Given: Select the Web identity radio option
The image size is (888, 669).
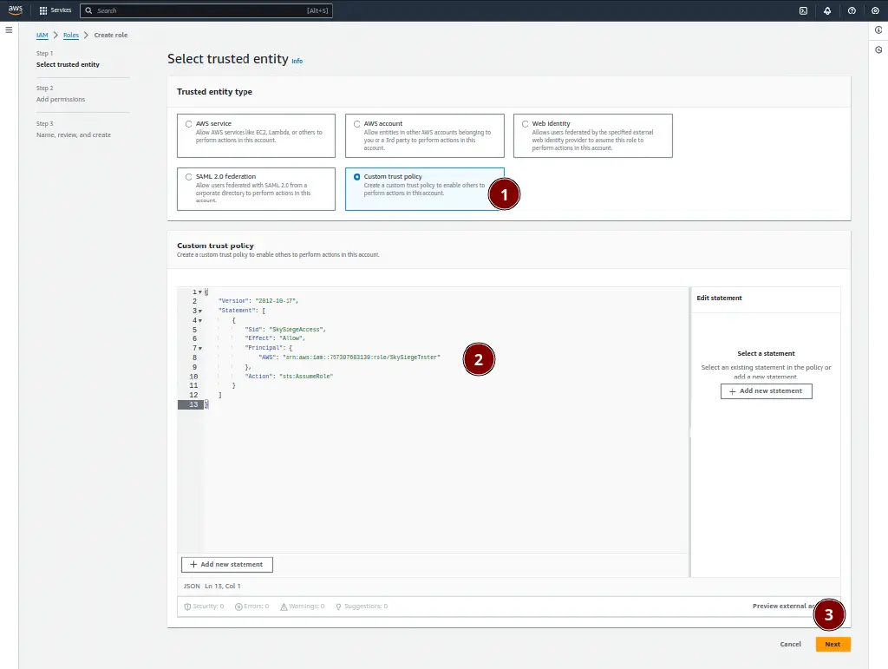Looking at the screenshot, I should 525,123.
